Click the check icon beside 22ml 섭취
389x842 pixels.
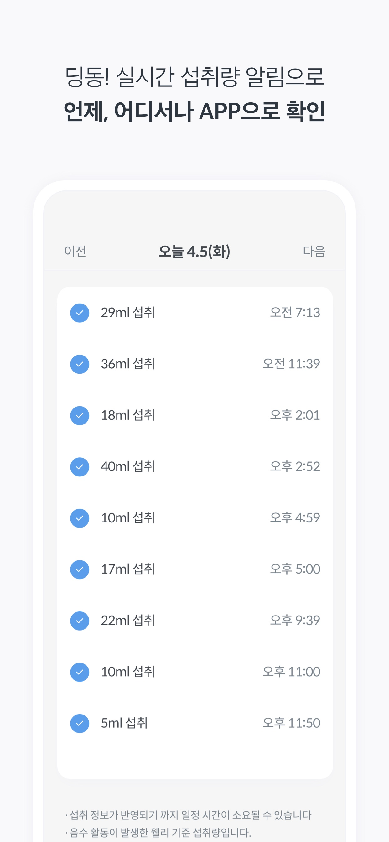coord(80,621)
